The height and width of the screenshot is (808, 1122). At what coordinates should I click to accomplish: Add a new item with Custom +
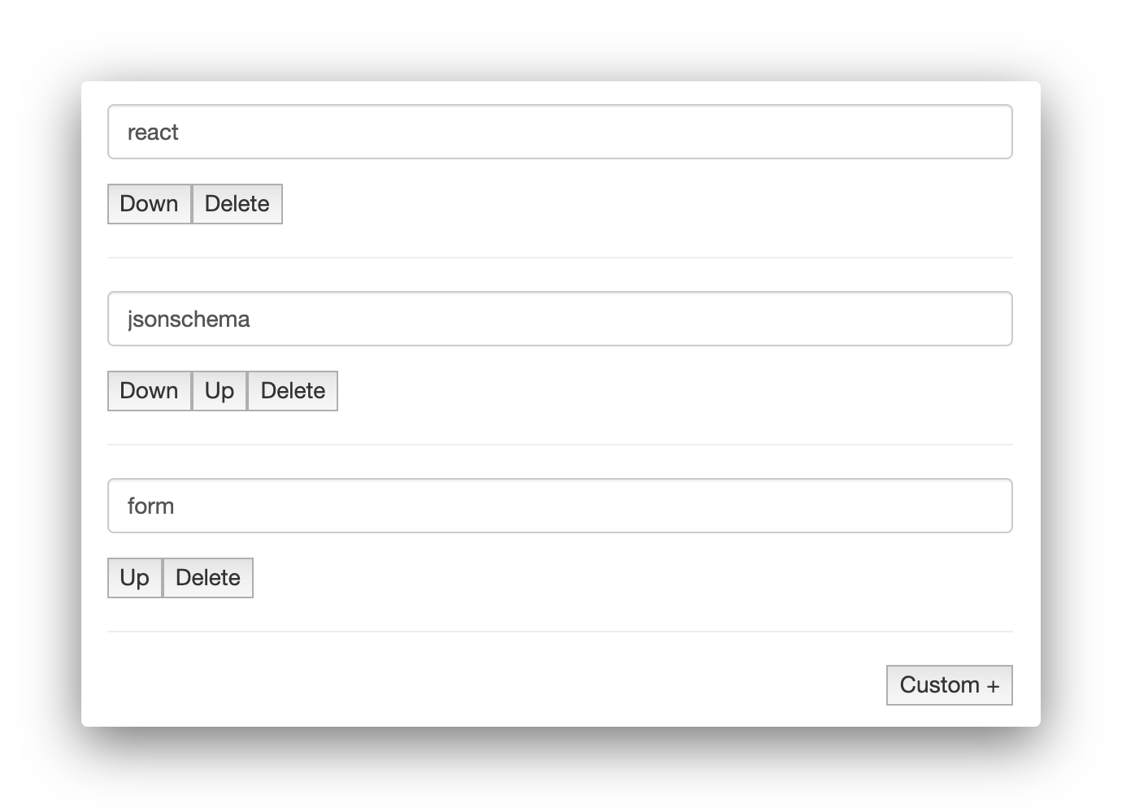(x=949, y=685)
